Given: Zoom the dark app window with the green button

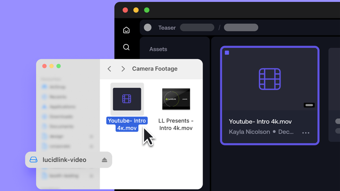Looking at the screenshot, I should tap(147, 10).
